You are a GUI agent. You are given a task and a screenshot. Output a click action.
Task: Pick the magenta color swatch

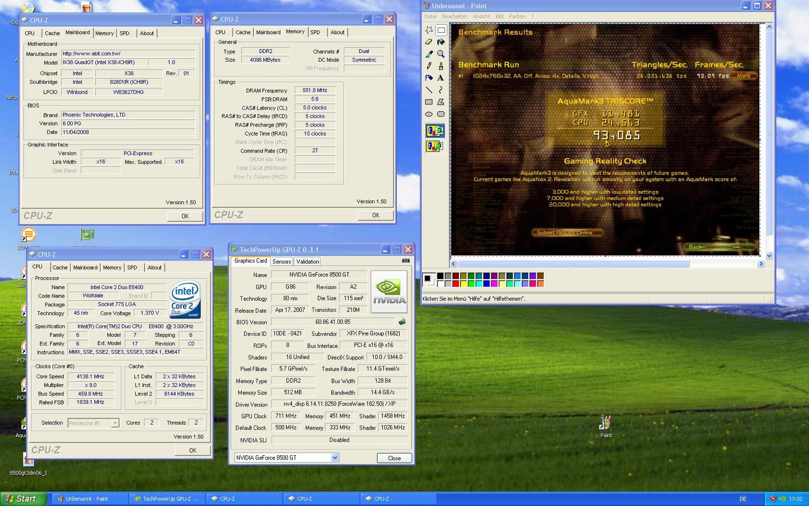[494, 284]
